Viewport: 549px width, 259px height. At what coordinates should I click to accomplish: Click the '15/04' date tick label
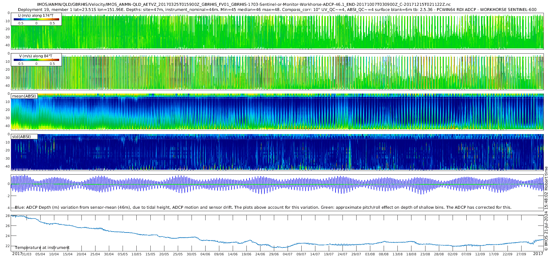[68, 254]
